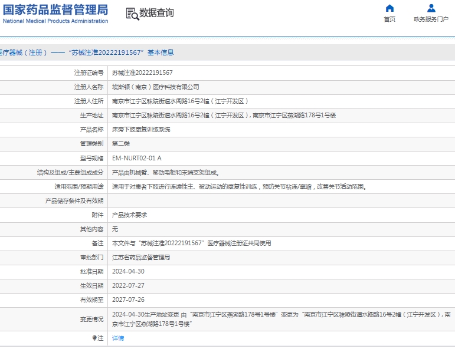Select registrant address 南京市江宁区秣陵街道水阁路16号2幢（江宁开发区）
The width and height of the screenshot is (455, 349).
(x=180, y=101)
